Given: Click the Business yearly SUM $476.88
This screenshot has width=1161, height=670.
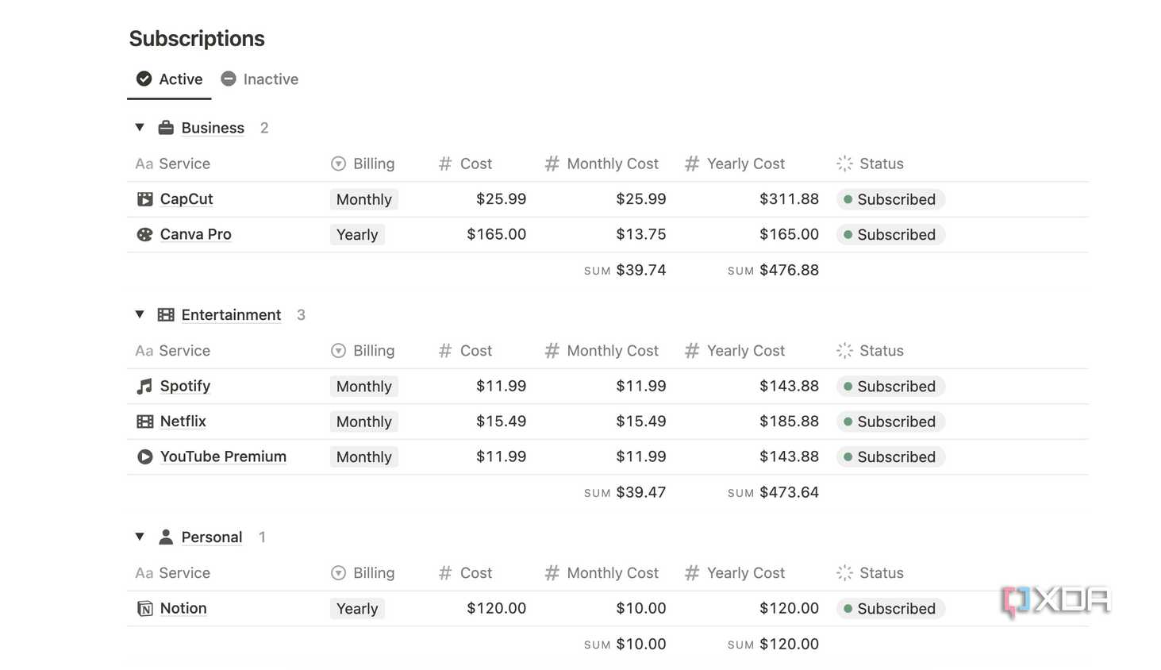Looking at the screenshot, I should point(773,270).
